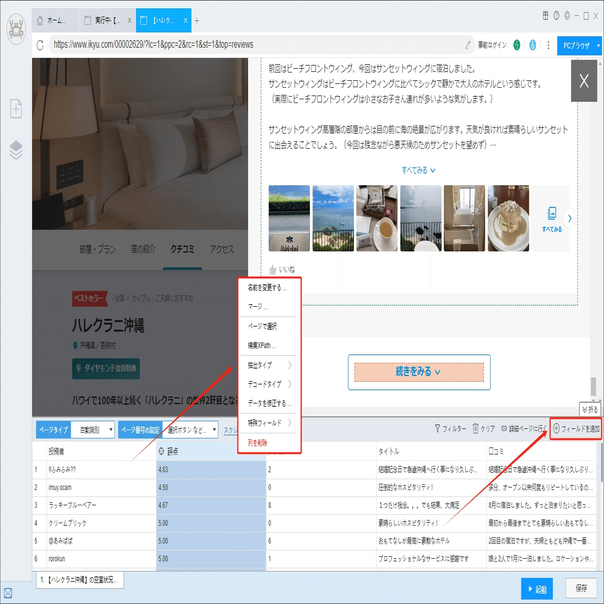This screenshot has width=604, height=604.
Task: Open the settings gear icon
Action: point(566,15)
